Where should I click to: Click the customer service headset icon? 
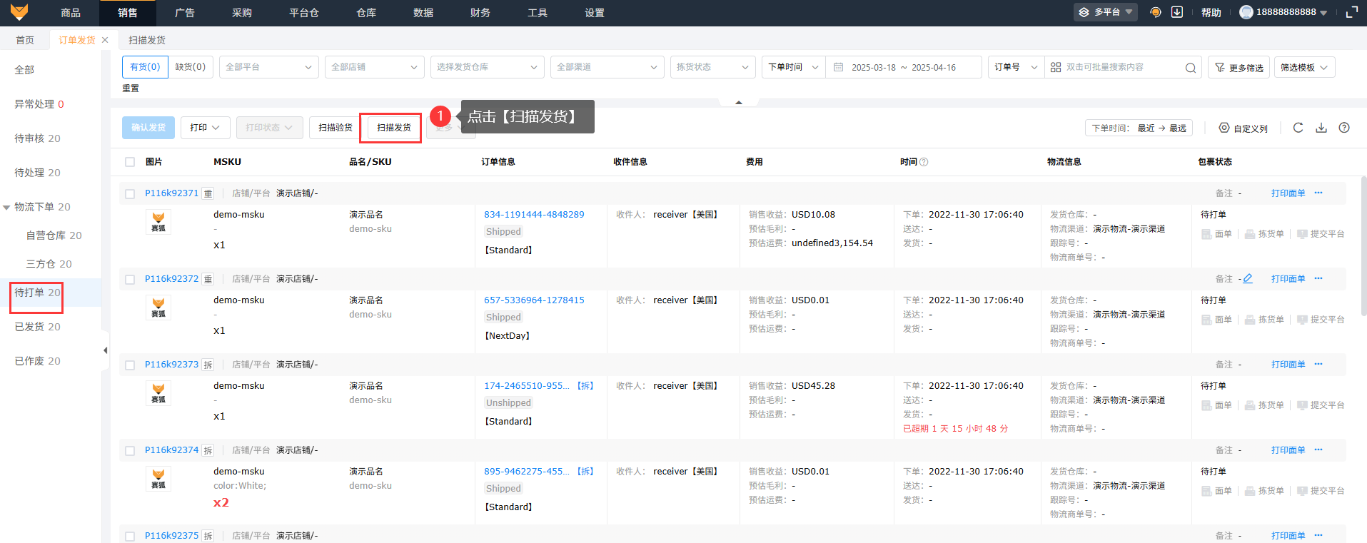[x=1156, y=12]
